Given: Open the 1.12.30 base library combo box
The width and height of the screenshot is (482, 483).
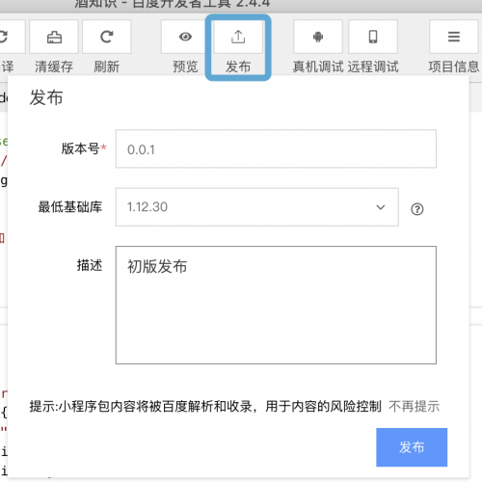Looking at the screenshot, I should point(257,207).
